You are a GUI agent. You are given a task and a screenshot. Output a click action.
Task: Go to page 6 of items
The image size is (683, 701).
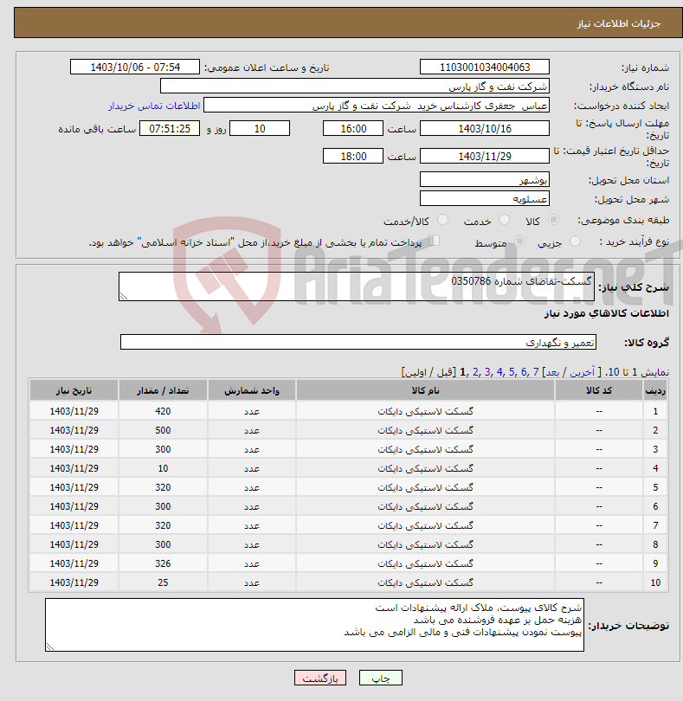coord(524,372)
